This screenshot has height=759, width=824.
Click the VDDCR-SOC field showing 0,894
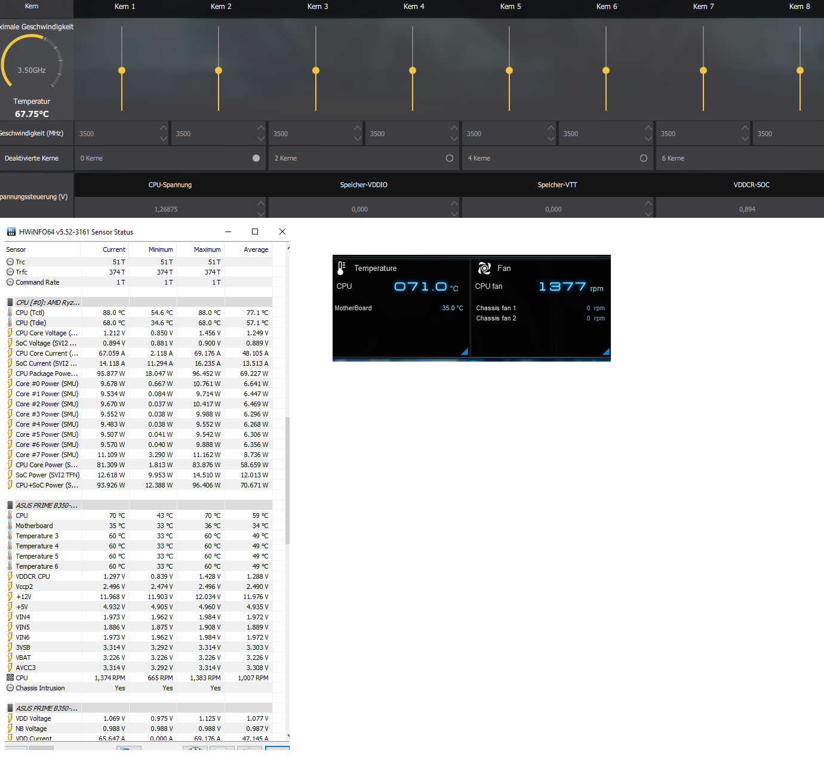coord(740,209)
